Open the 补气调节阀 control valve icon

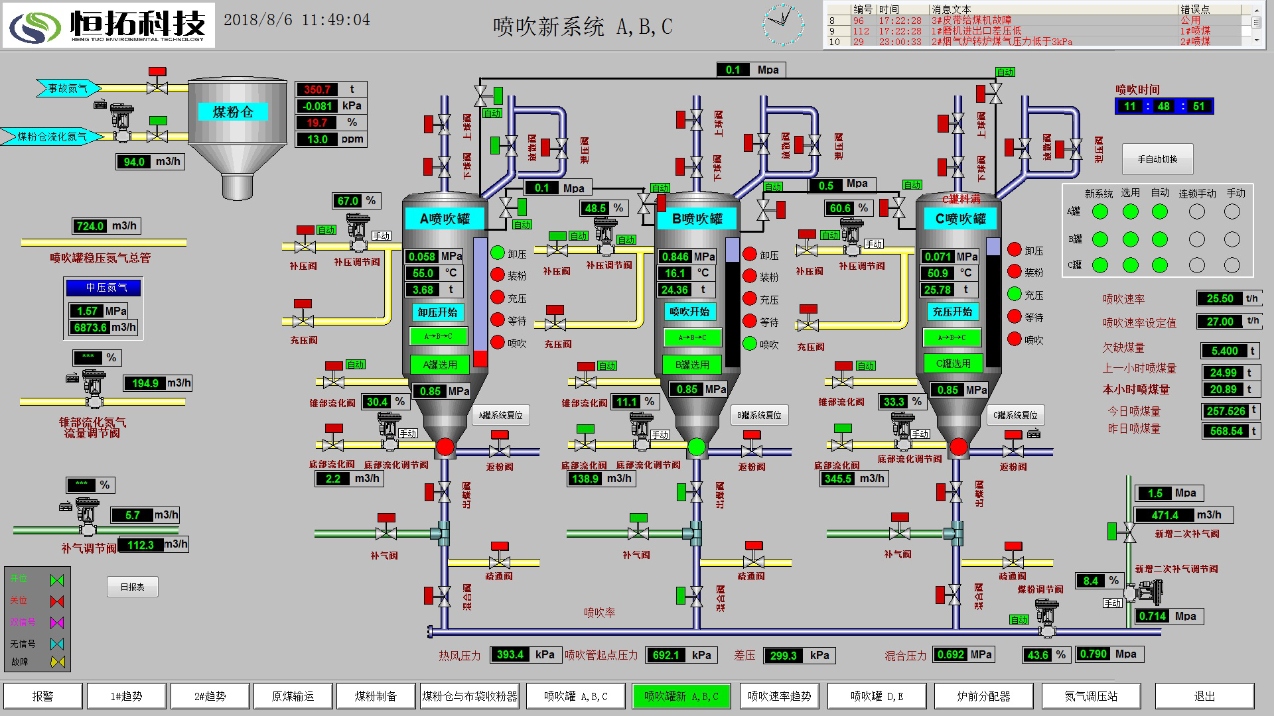(x=87, y=517)
